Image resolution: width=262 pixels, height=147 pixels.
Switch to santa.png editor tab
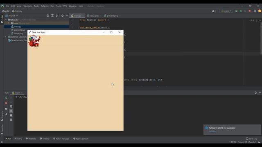tap(94, 16)
